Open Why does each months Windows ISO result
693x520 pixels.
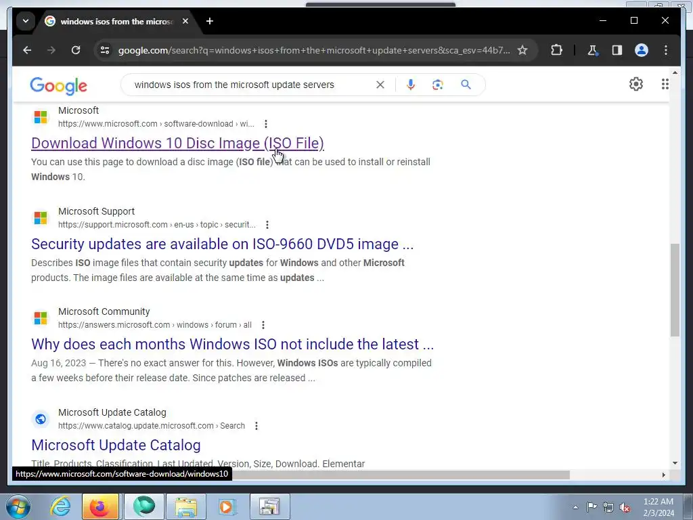(233, 344)
